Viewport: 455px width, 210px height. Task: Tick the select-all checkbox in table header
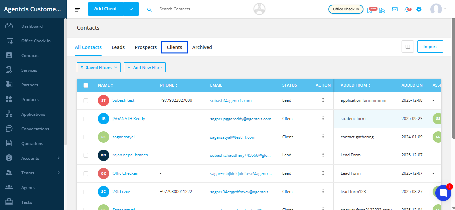[x=86, y=85]
